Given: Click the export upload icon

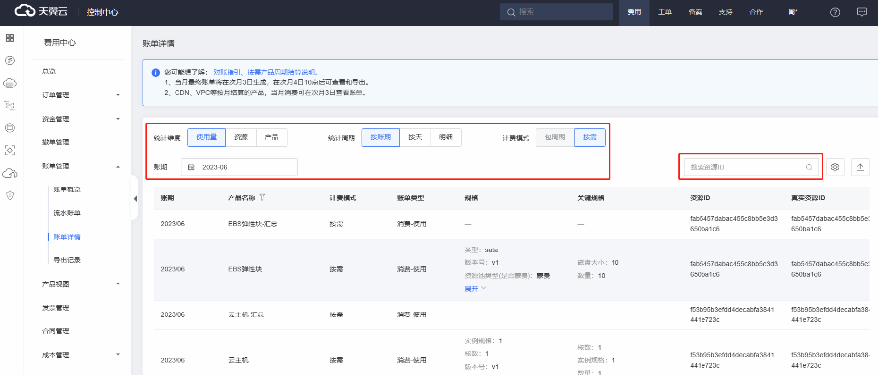Looking at the screenshot, I should coord(860,167).
